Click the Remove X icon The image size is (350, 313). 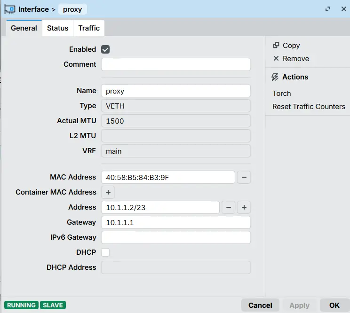pos(276,58)
